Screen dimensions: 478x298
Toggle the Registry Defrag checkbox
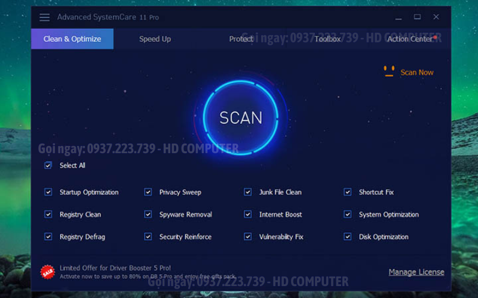click(48, 237)
